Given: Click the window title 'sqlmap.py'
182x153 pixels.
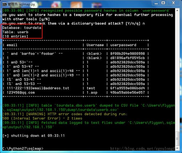Looking at the screenshot, I should tap(27, 5).
